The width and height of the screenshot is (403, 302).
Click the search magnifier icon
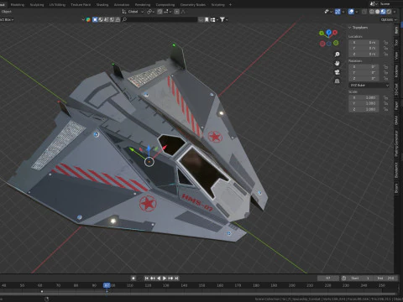click(124, 19)
